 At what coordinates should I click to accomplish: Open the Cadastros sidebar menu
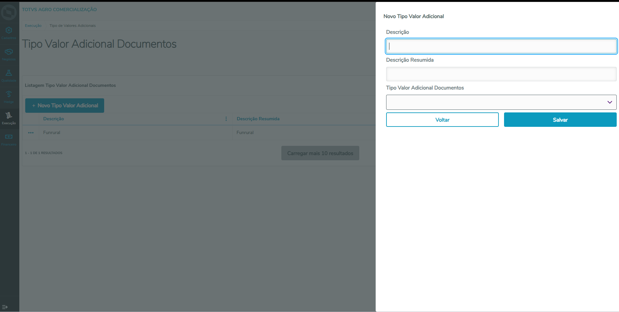(x=9, y=33)
